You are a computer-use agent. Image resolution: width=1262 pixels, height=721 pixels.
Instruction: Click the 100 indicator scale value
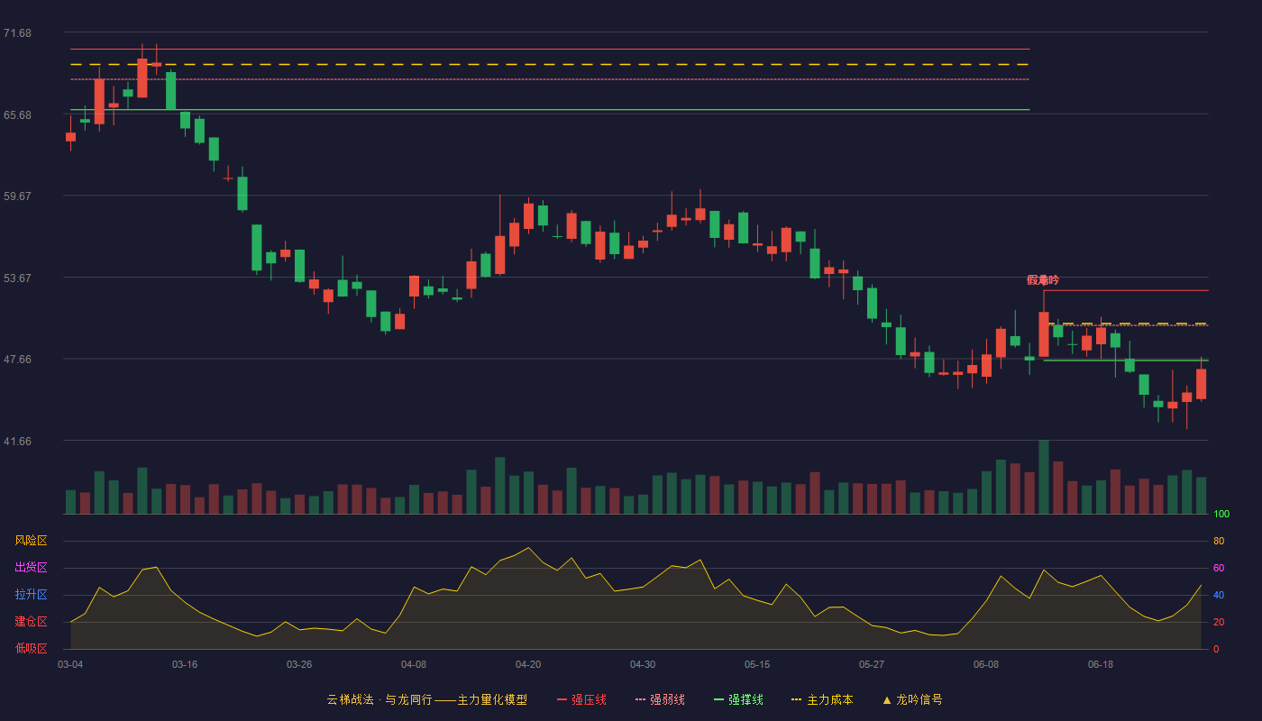[x=1221, y=515]
